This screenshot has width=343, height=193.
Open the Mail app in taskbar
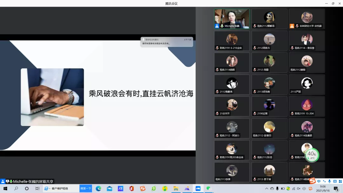(x=110, y=189)
